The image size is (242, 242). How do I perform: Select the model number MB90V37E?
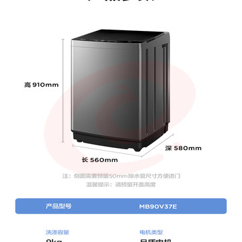158,206
